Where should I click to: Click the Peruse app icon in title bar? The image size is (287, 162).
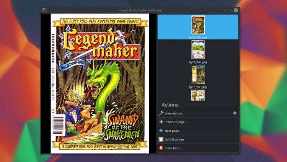point(44,10)
